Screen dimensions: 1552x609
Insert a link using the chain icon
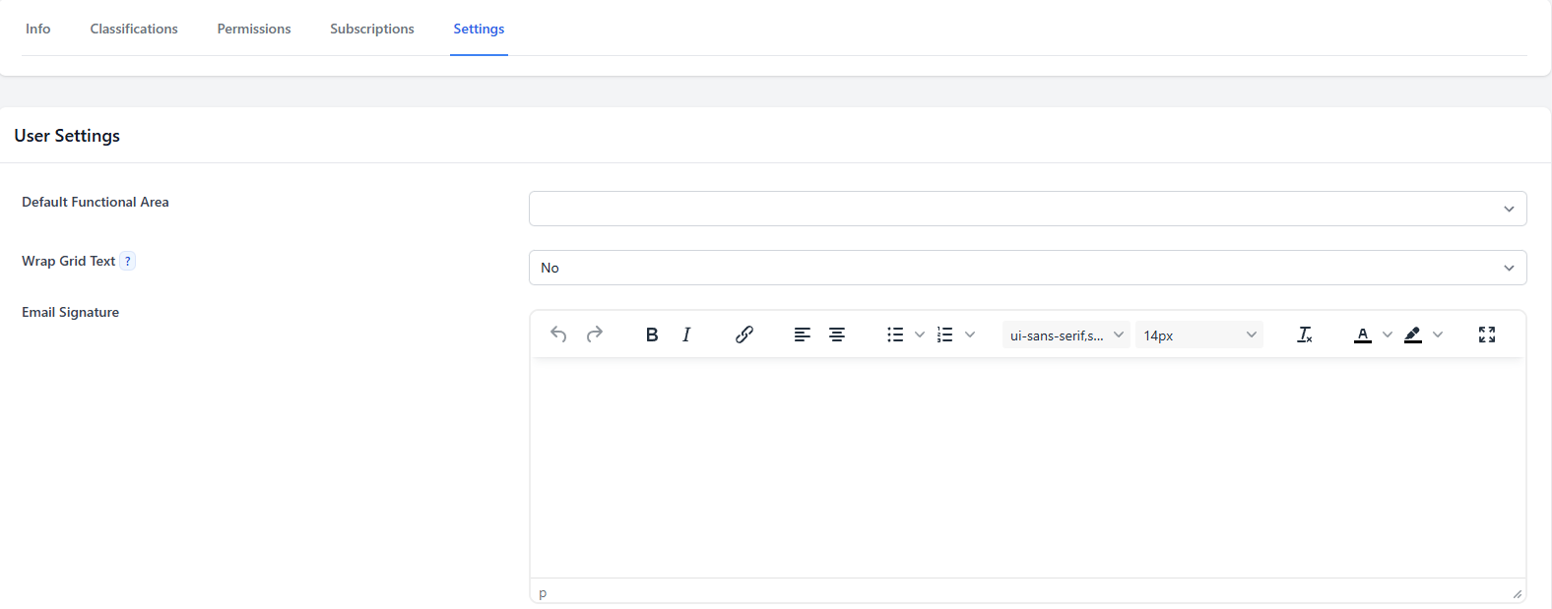[744, 335]
